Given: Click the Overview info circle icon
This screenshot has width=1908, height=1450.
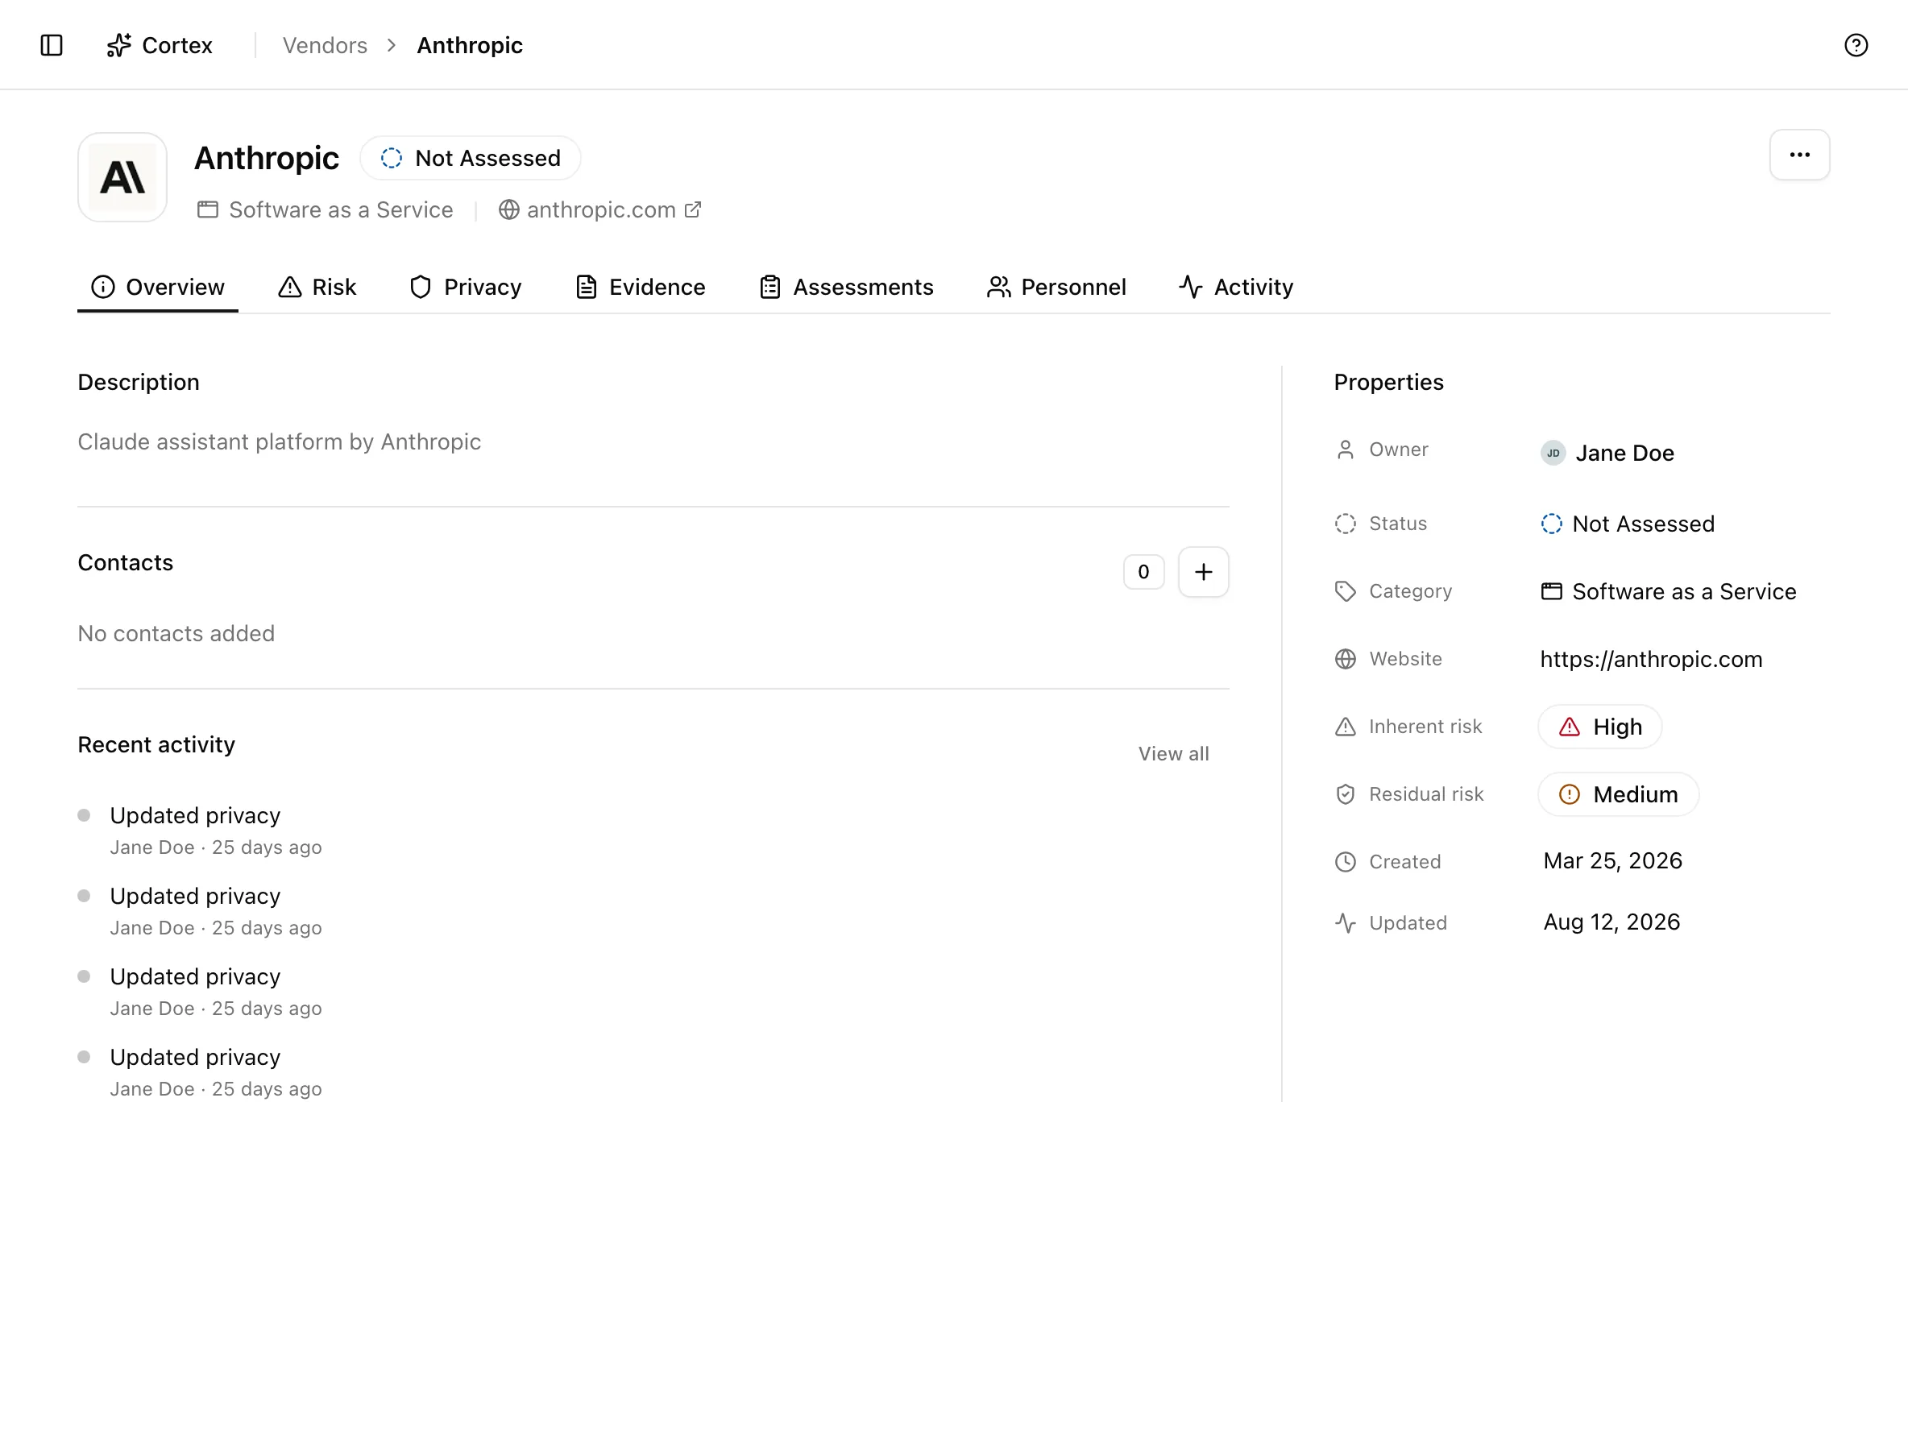Looking at the screenshot, I should pyautogui.click(x=103, y=287).
